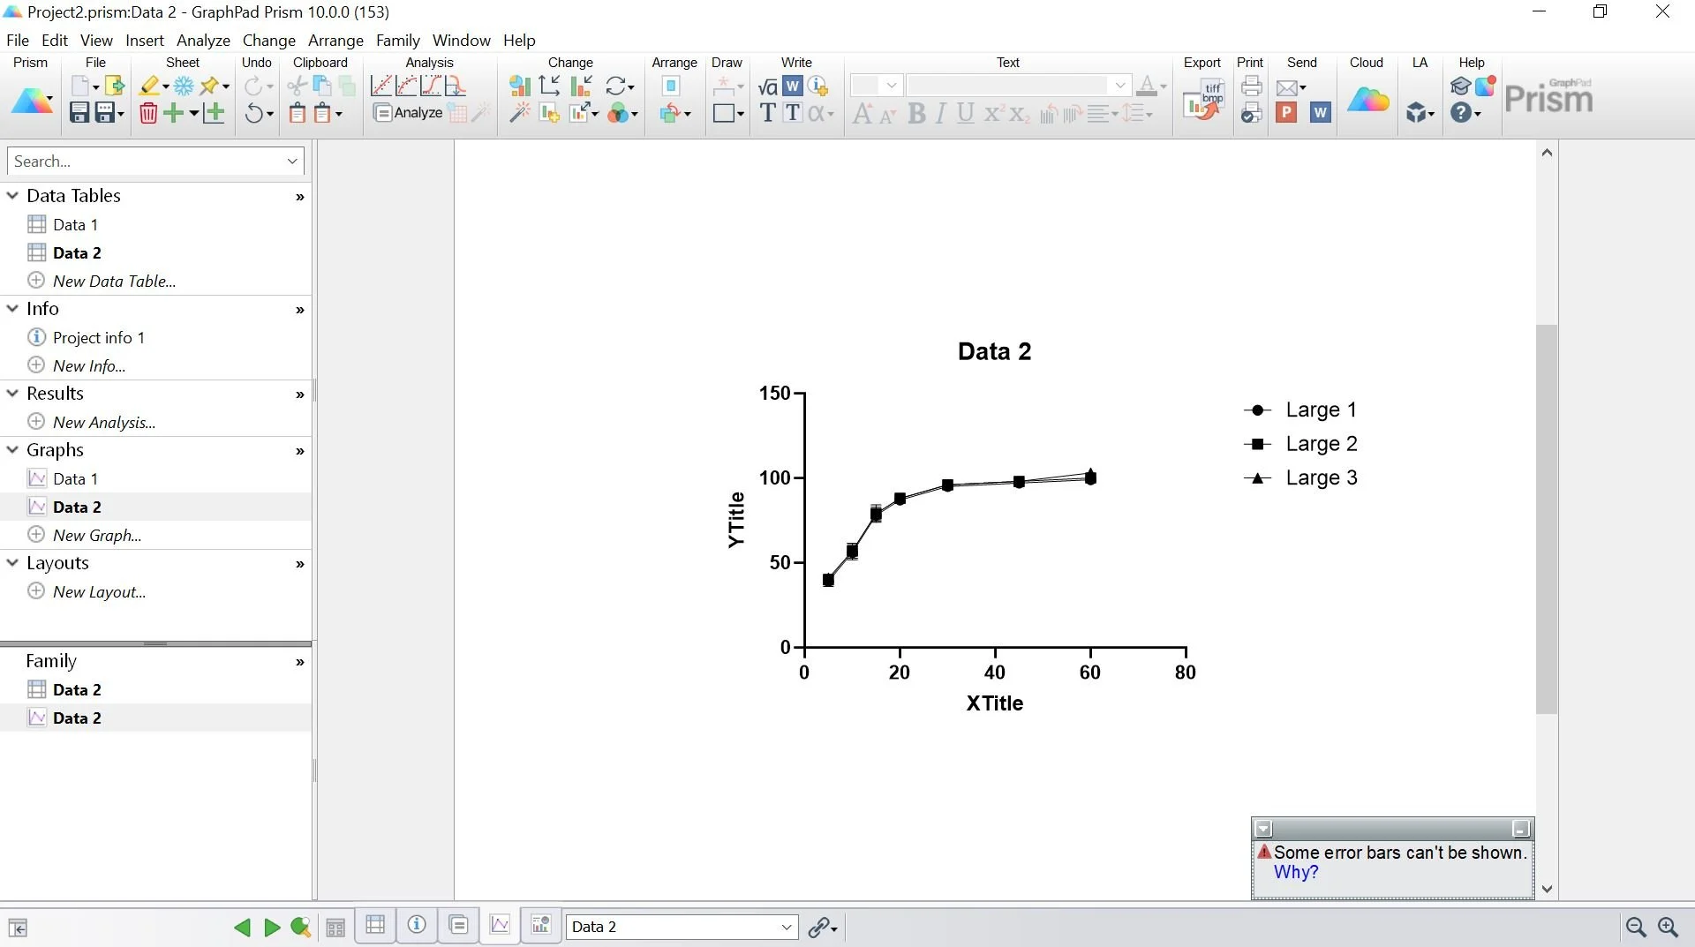
Task: Open the Export to TIFF/BMP tool
Action: pos(1209,97)
